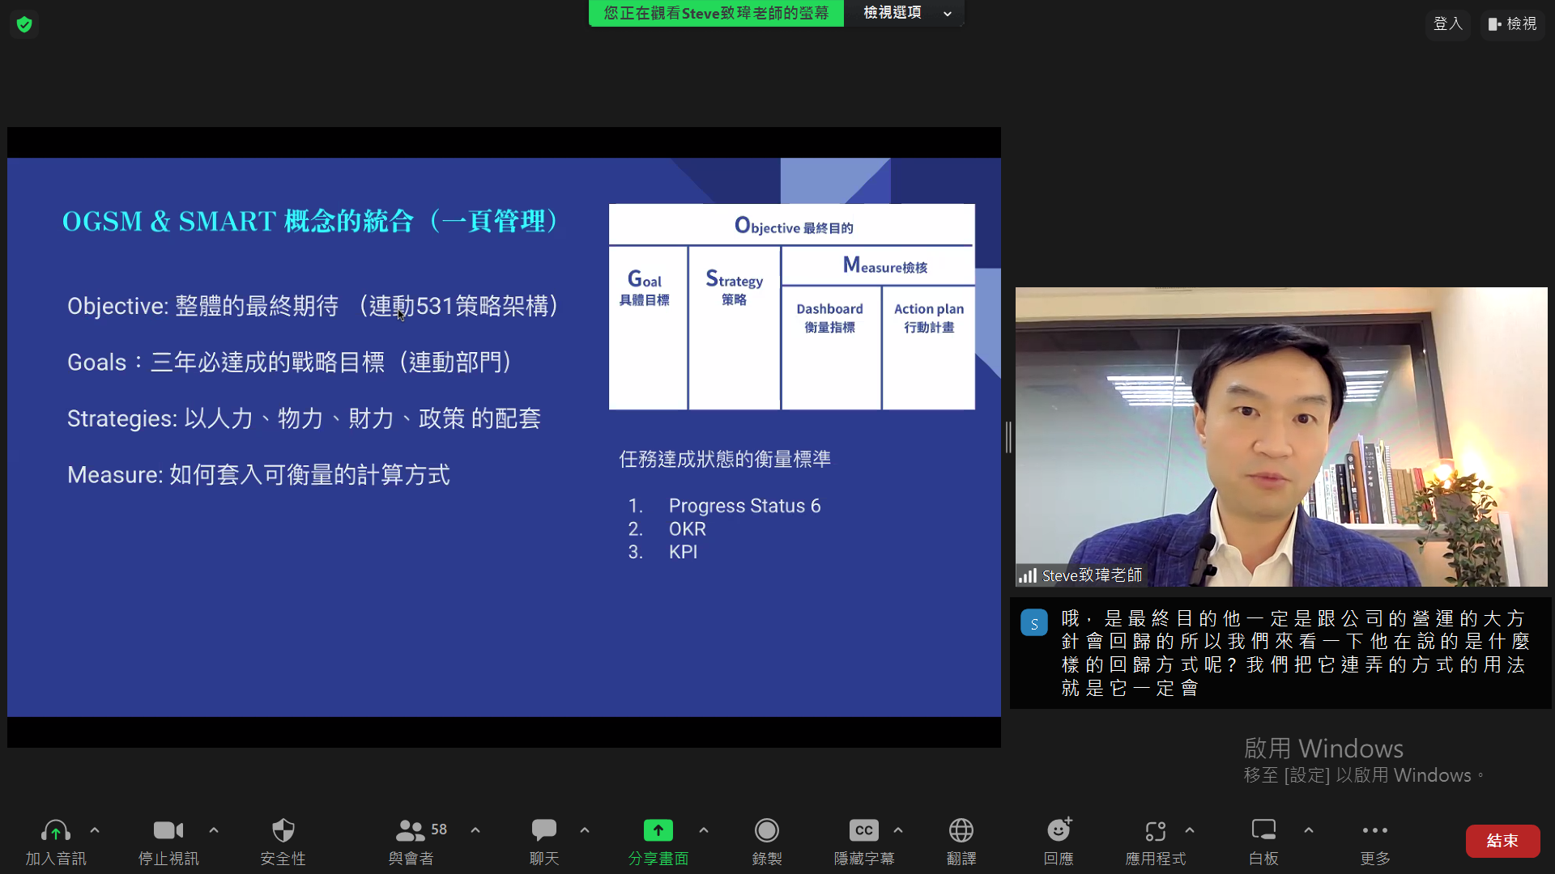Click the Join Audio headphone icon
This screenshot has height=874, width=1555.
(55, 831)
